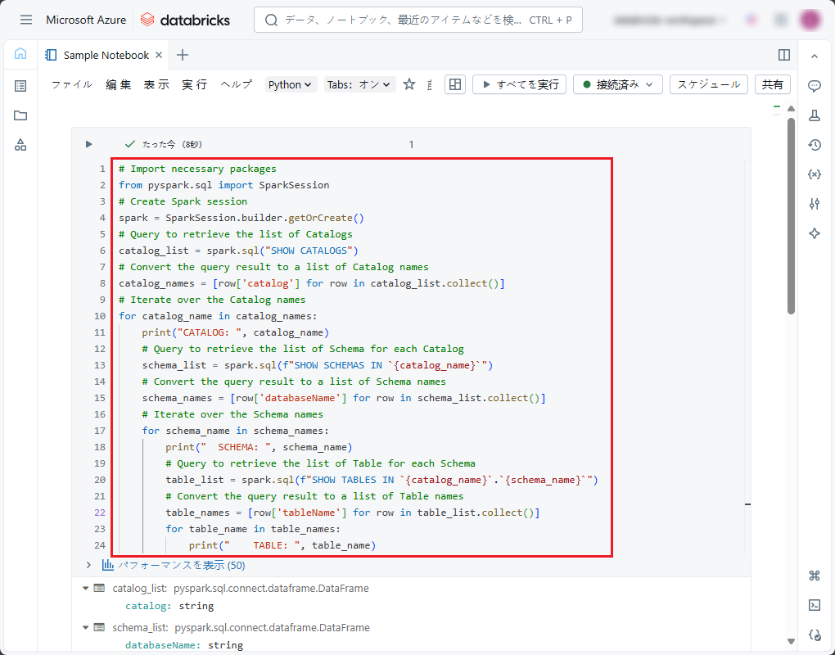
Task: Favorite the notebook with star icon
Action: pyautogui.click(x=409, y=84)
